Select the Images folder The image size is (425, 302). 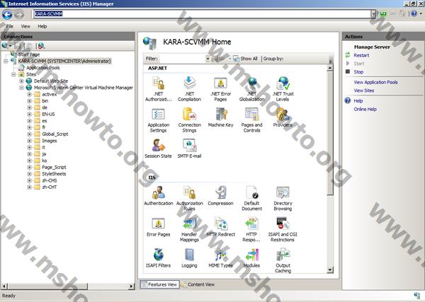pyautogui.click(x=50, y=141)
